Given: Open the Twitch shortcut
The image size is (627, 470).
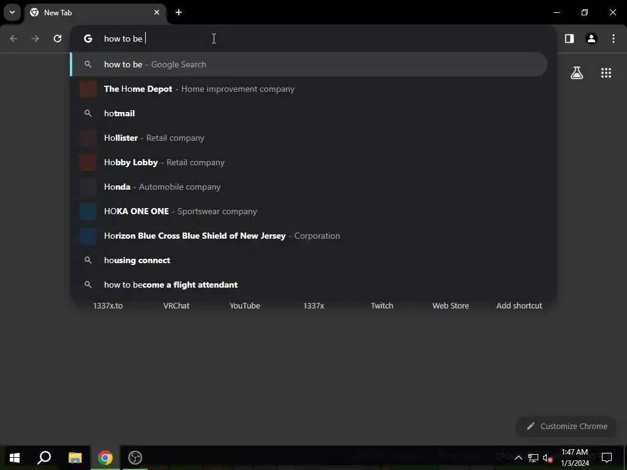Looking at the screenshot, I should click(382, 306).
